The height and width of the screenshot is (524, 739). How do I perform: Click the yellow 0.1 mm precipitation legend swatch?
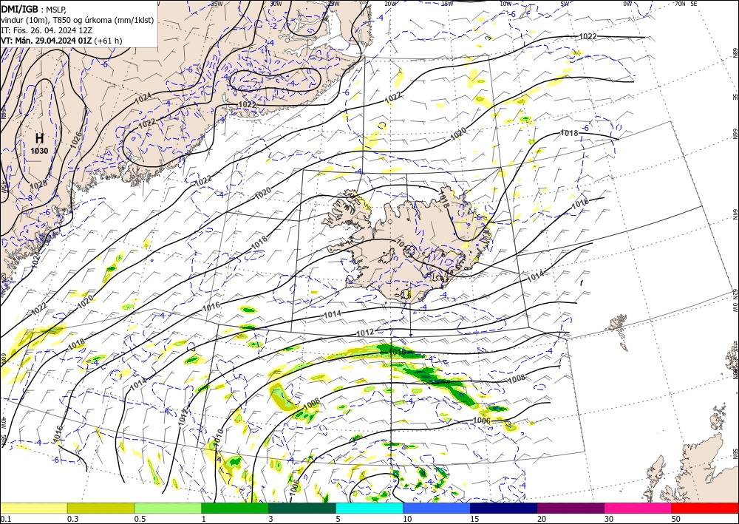(x=33, y=508)
